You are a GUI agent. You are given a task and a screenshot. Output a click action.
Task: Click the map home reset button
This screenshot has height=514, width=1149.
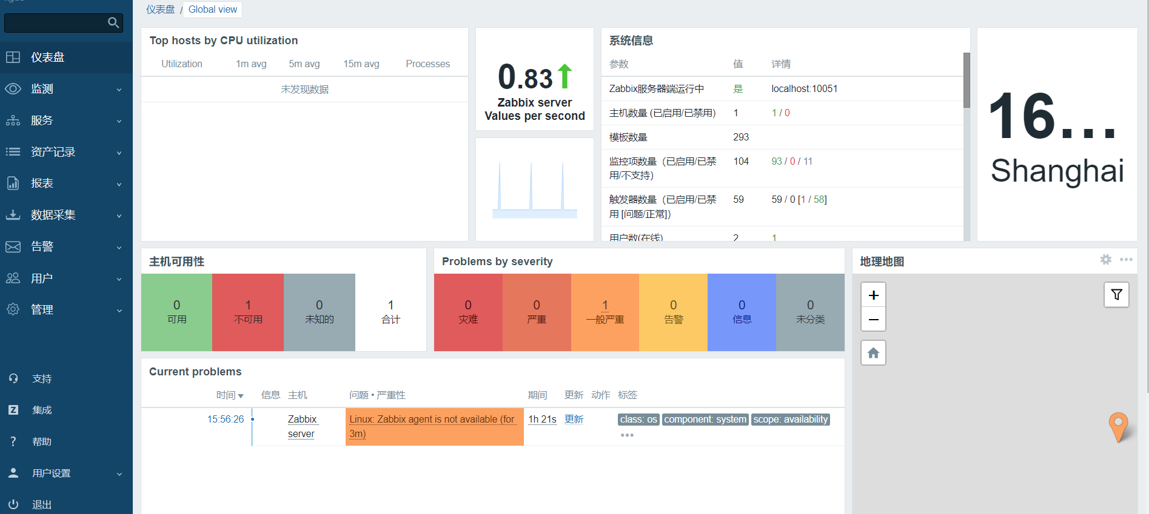[873, 353]
